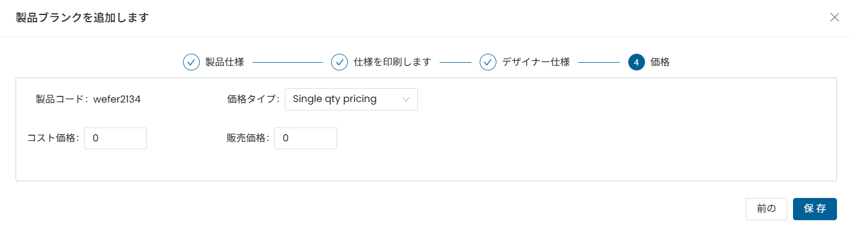Go to the 製品仕様 step label

(x=225, y=62)
